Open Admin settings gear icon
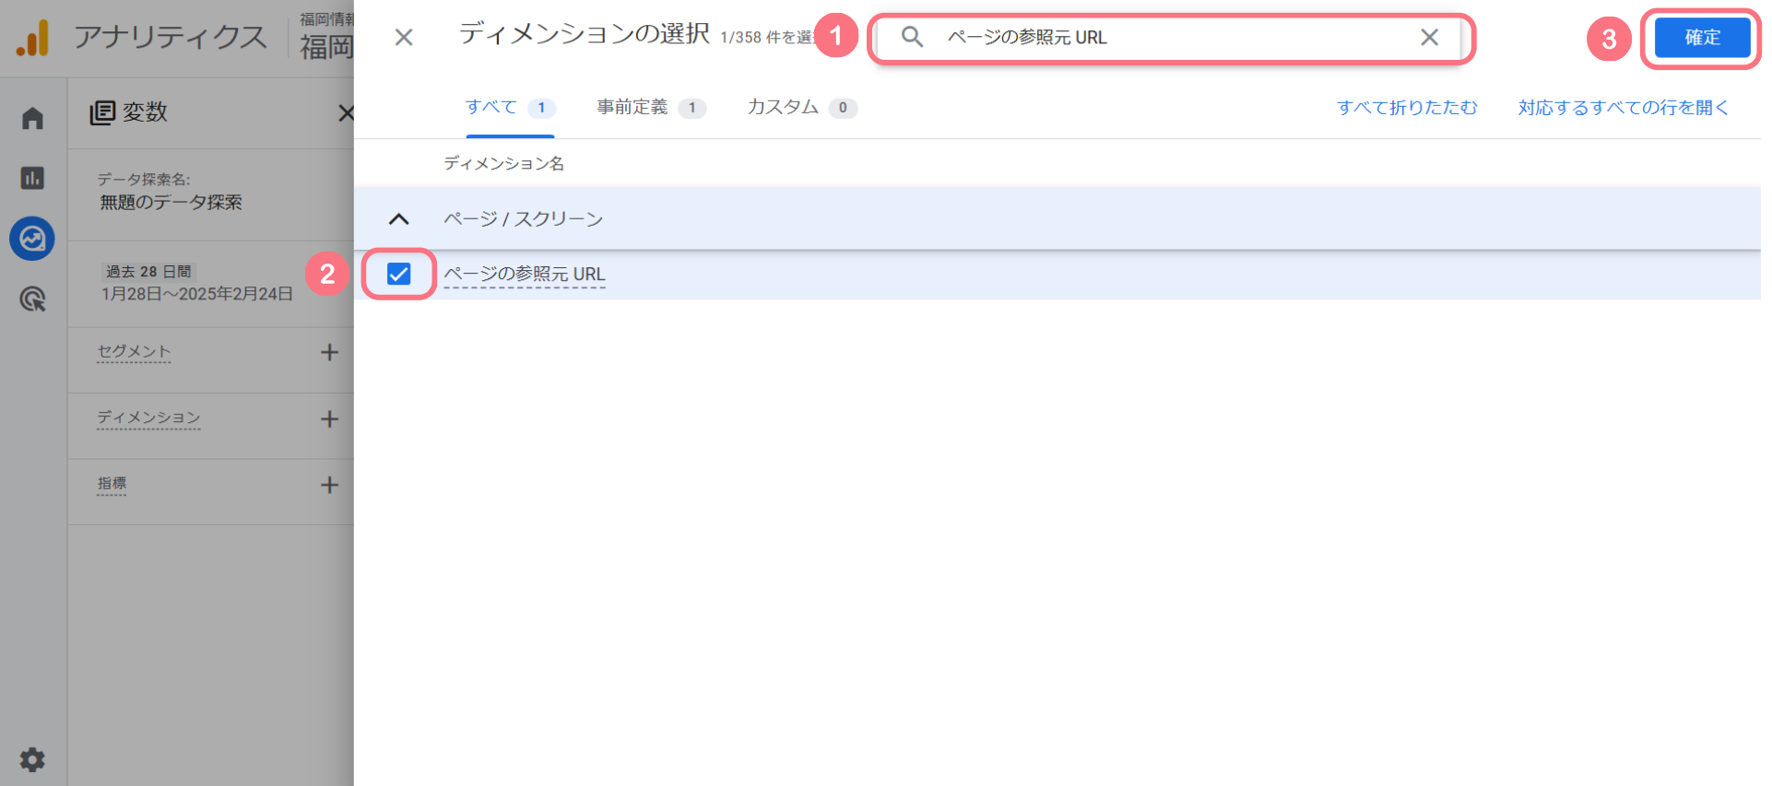Viewport: 1772px width, 786px height. coord(32,759)
